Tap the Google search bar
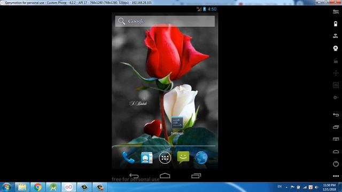This screenshot has width=342, height=192. point(165,21)
